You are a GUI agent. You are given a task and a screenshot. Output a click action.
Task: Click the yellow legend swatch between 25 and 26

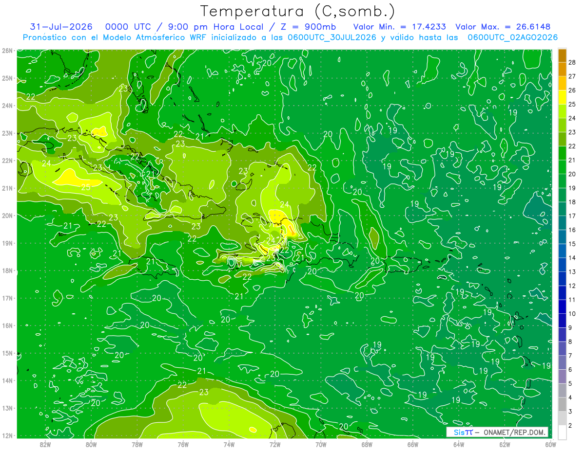562,97
